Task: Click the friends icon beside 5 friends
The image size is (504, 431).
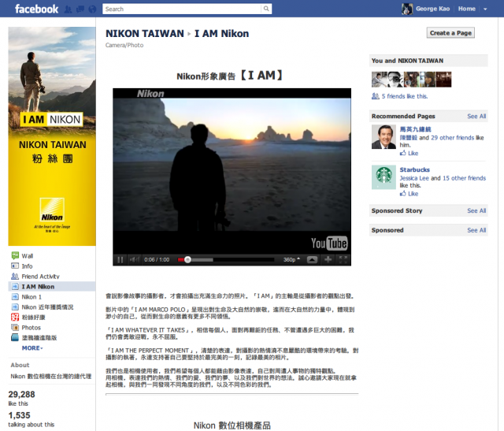Action: coord(375,96)
